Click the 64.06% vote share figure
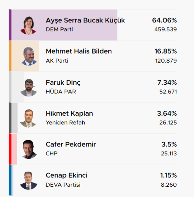Screen dimensions: 194x197 tap(165, 20)
